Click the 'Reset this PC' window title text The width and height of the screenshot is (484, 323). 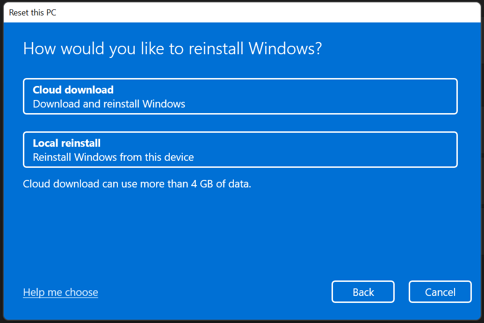pyautogui.click(x=32, y=13)
